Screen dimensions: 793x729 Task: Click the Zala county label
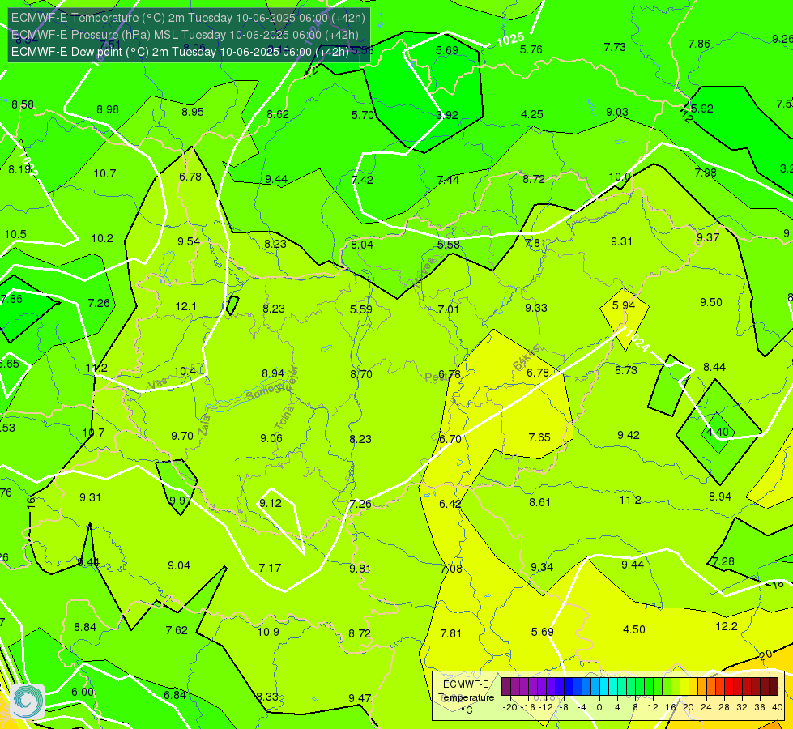point(204,424)
